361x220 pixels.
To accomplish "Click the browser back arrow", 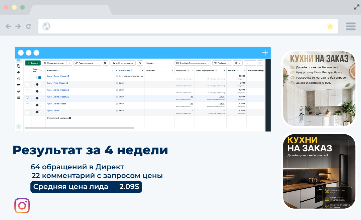I will 8,26.
